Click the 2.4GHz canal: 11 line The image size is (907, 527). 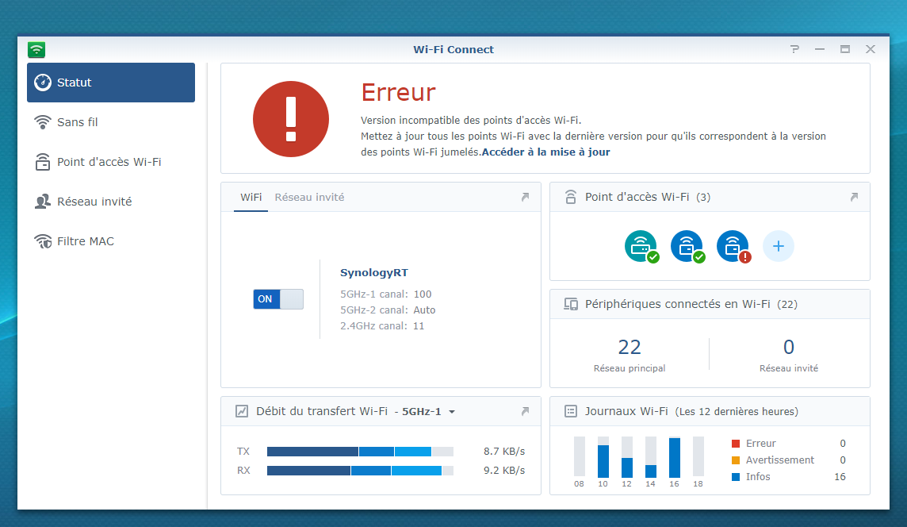coord(382,326)
